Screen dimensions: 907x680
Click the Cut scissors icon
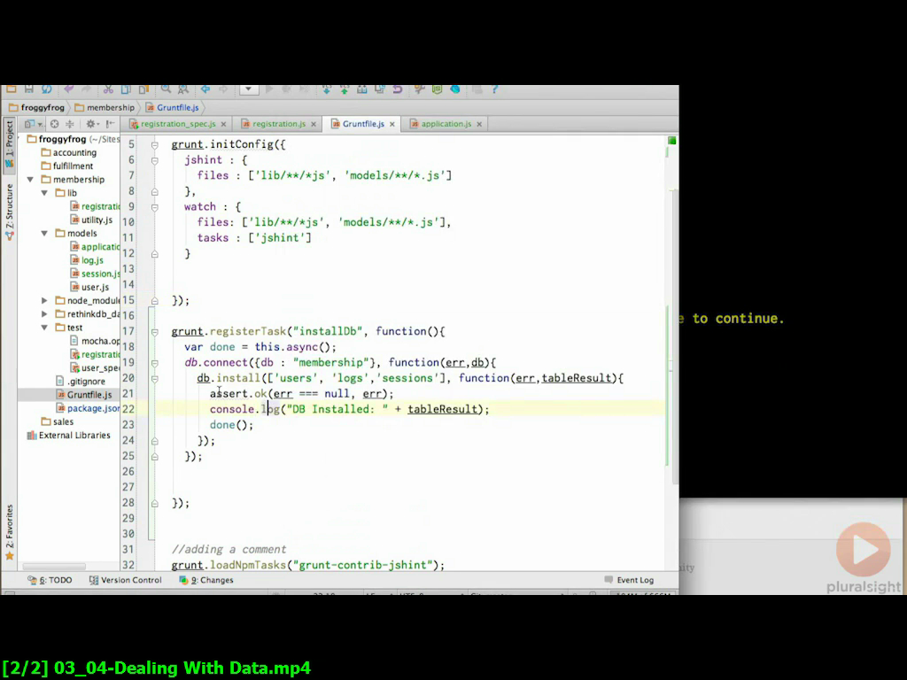108,89
